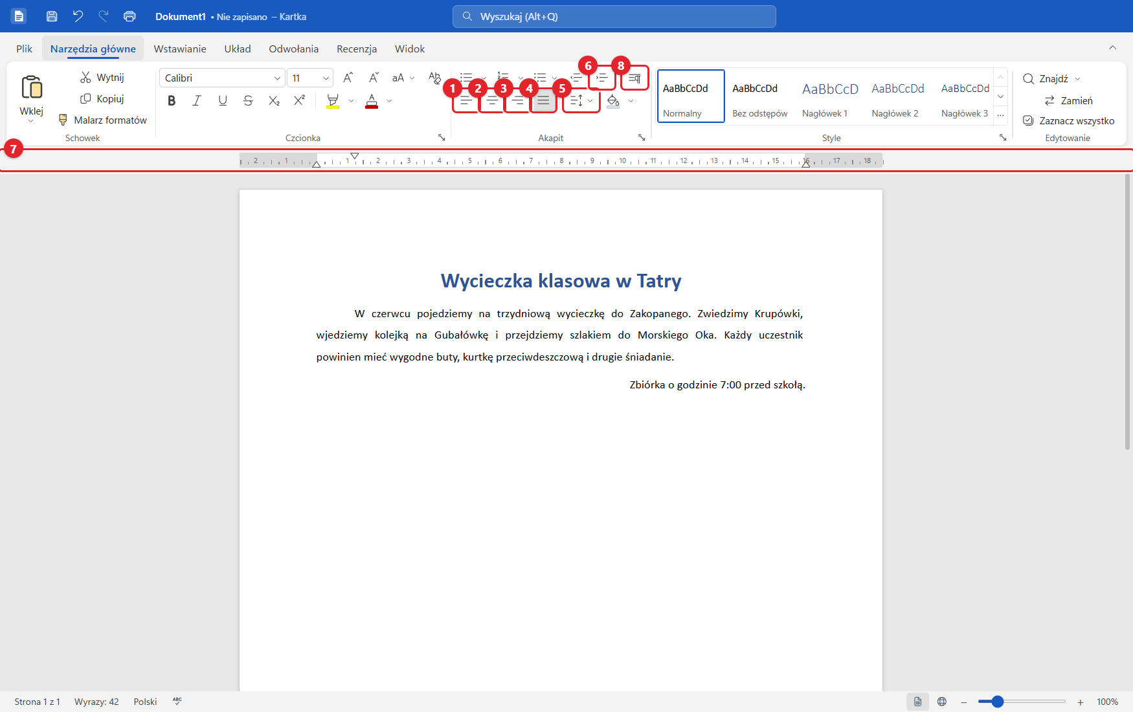
Task: Toggle underline formatting
Action: point(223,100)
